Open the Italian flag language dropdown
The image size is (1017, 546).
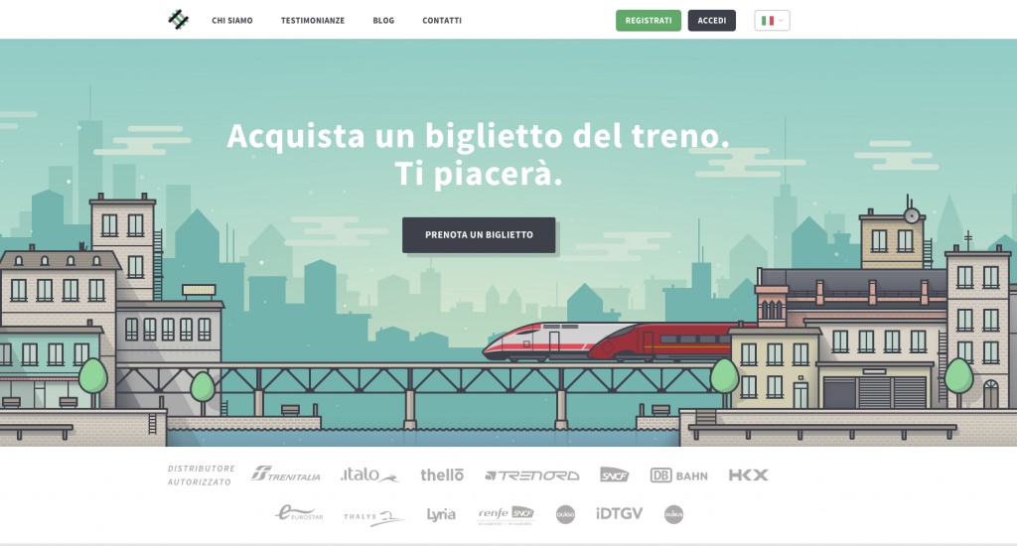point(772,21)
